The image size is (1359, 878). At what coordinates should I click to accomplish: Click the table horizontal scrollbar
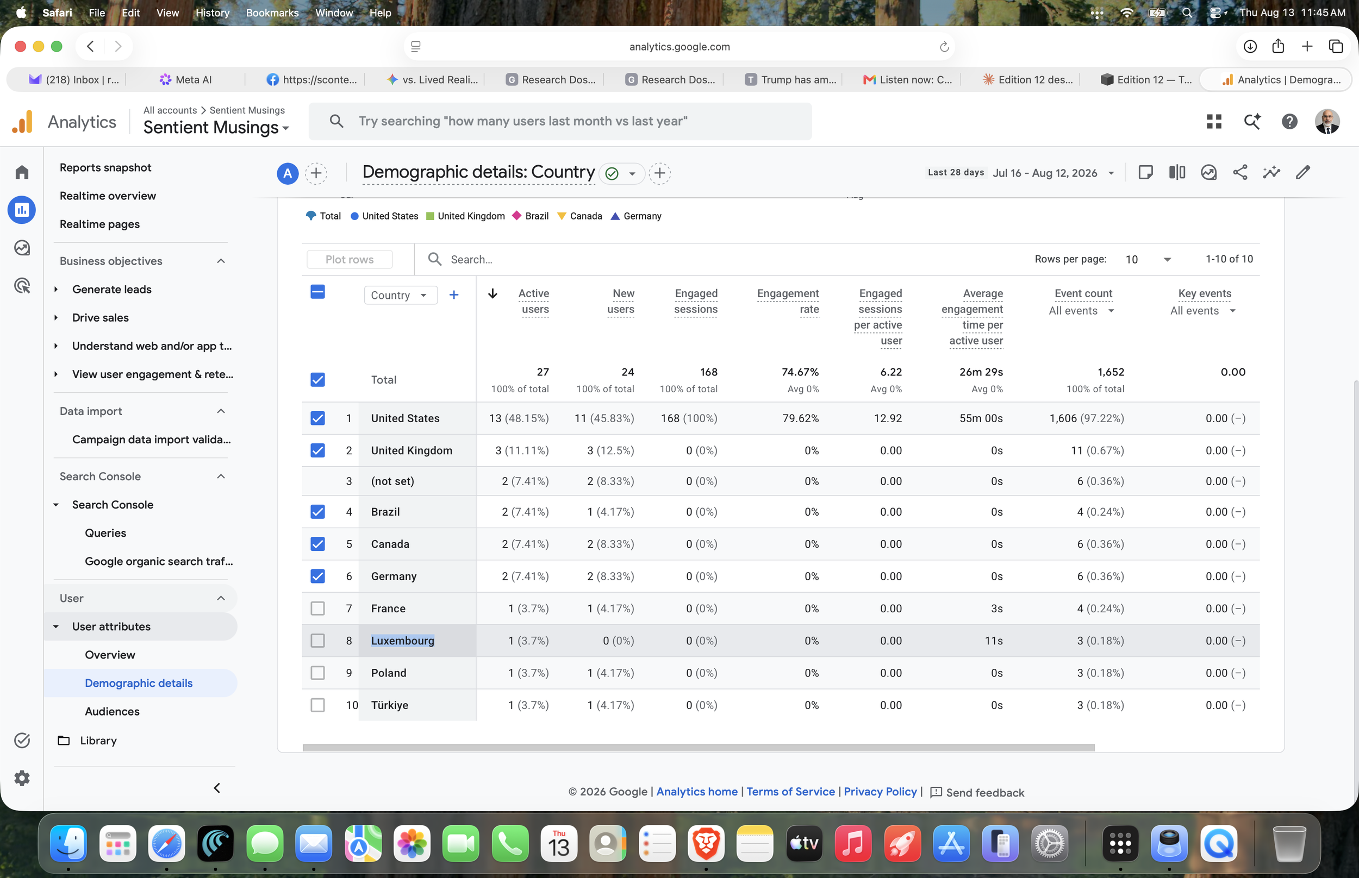point(699,748)
